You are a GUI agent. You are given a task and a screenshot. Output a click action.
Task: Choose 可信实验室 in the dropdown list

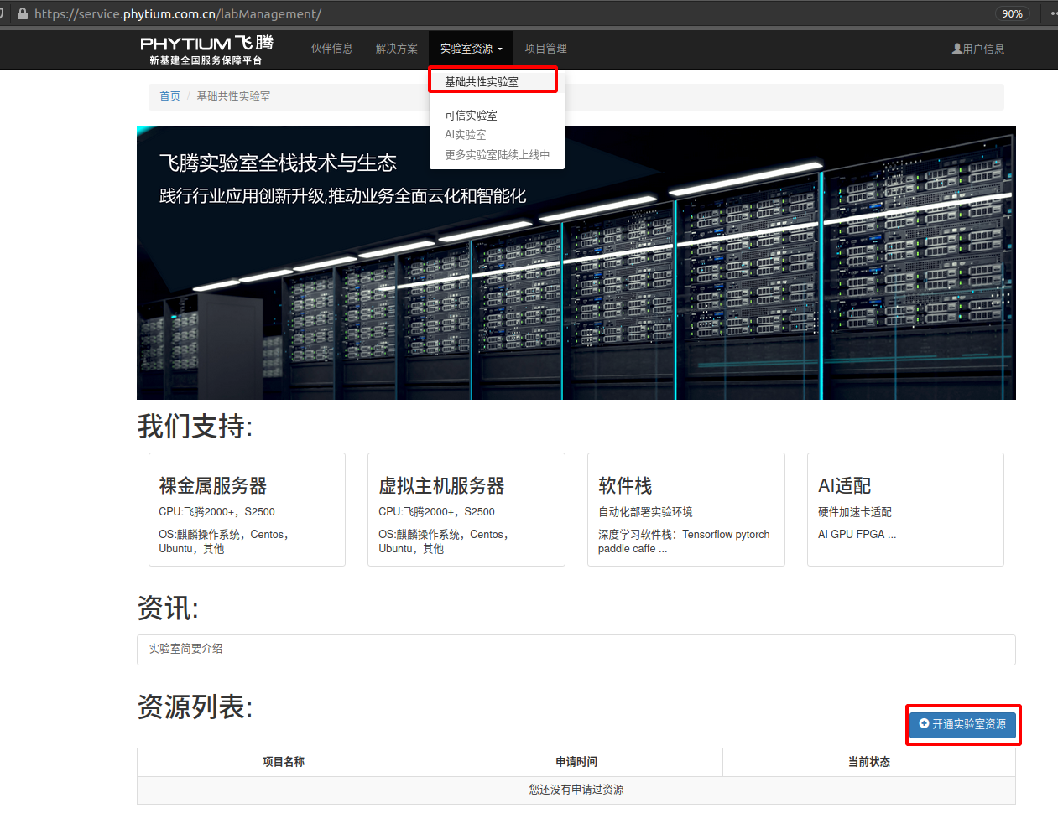tap(471, 116)
